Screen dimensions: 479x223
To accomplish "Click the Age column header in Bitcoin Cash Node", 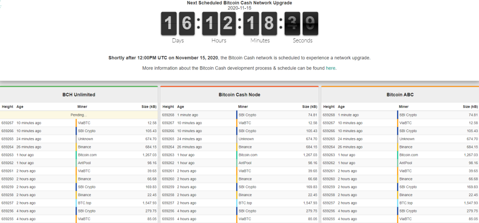I will [x=180, y=107].
